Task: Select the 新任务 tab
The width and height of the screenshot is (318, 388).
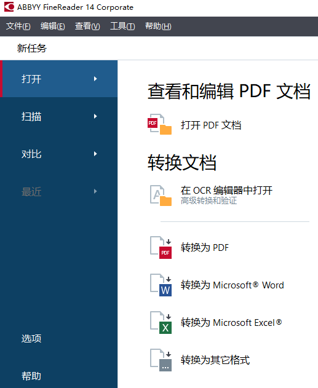Action: pyautogui.click(x=31, y=48)
